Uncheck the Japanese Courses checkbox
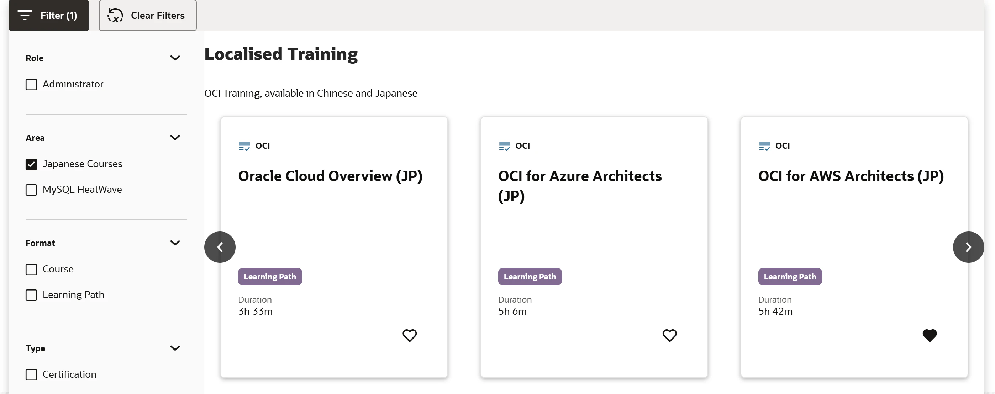The width and height of the screenshot is (995, 394). (31, 164)
